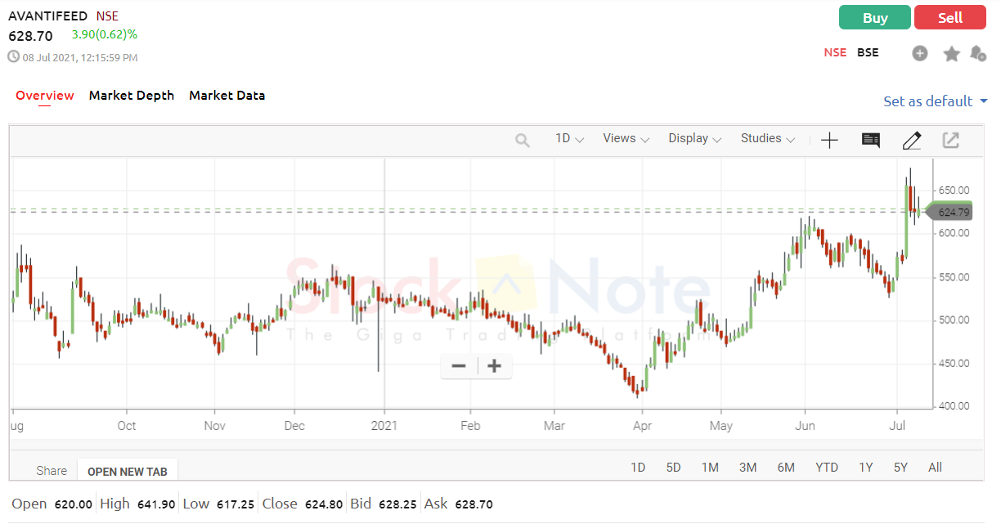Select the 3M chart range
The height and width of the screenshot is (524, 1001).
(x=747, y=468)
